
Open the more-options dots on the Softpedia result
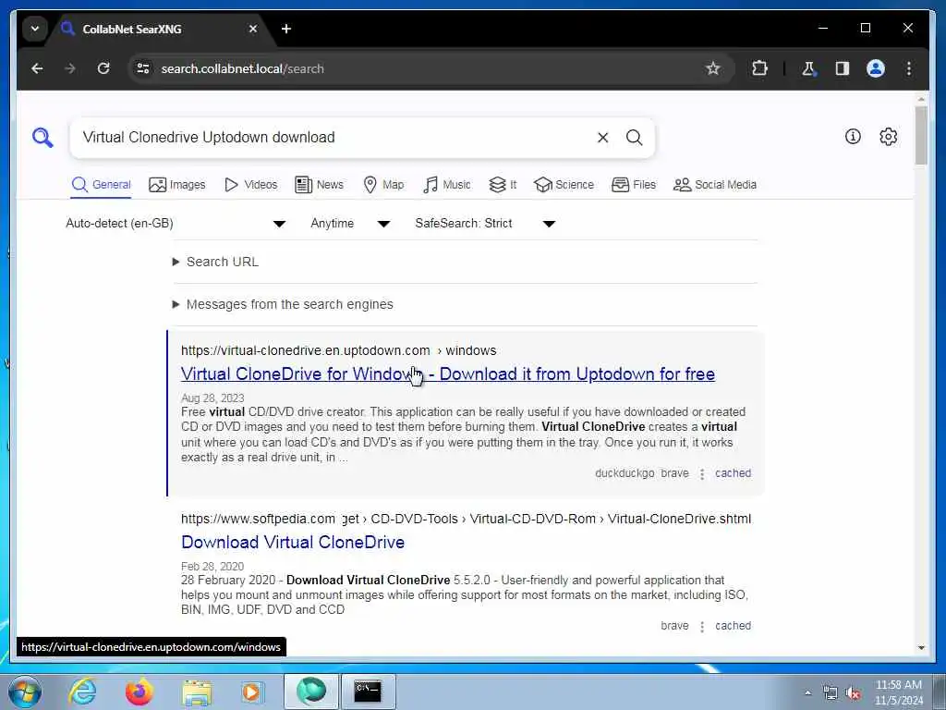(702, 627)
